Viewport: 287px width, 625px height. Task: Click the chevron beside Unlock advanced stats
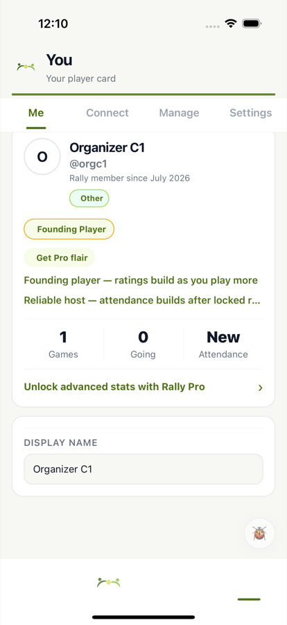(261, 387)
